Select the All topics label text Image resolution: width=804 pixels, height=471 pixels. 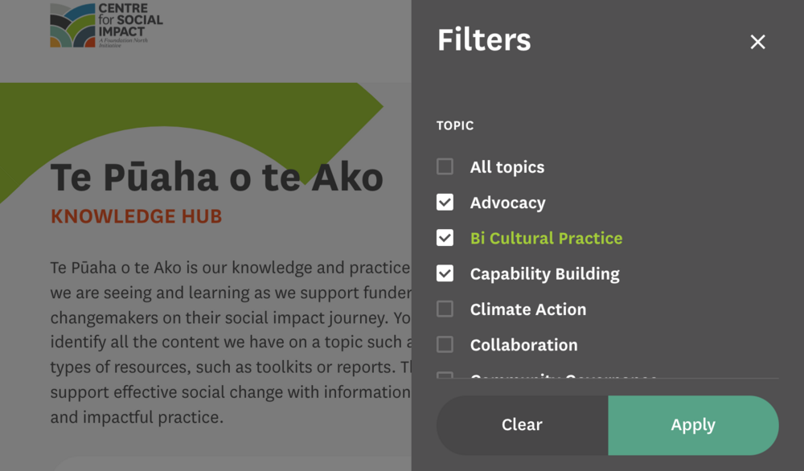507,167
